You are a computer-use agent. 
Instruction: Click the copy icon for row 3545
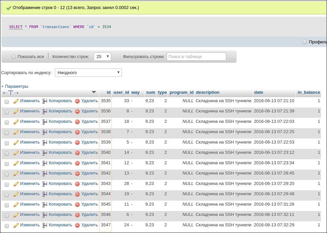tap(45, 205)
